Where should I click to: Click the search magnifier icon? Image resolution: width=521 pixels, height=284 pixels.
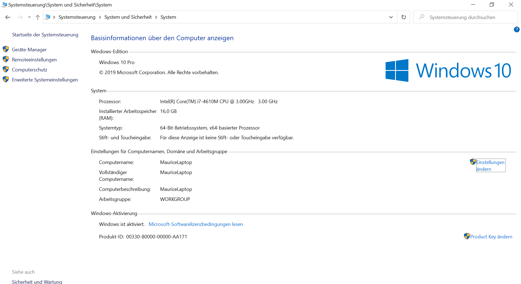click(x=422, y=17)
